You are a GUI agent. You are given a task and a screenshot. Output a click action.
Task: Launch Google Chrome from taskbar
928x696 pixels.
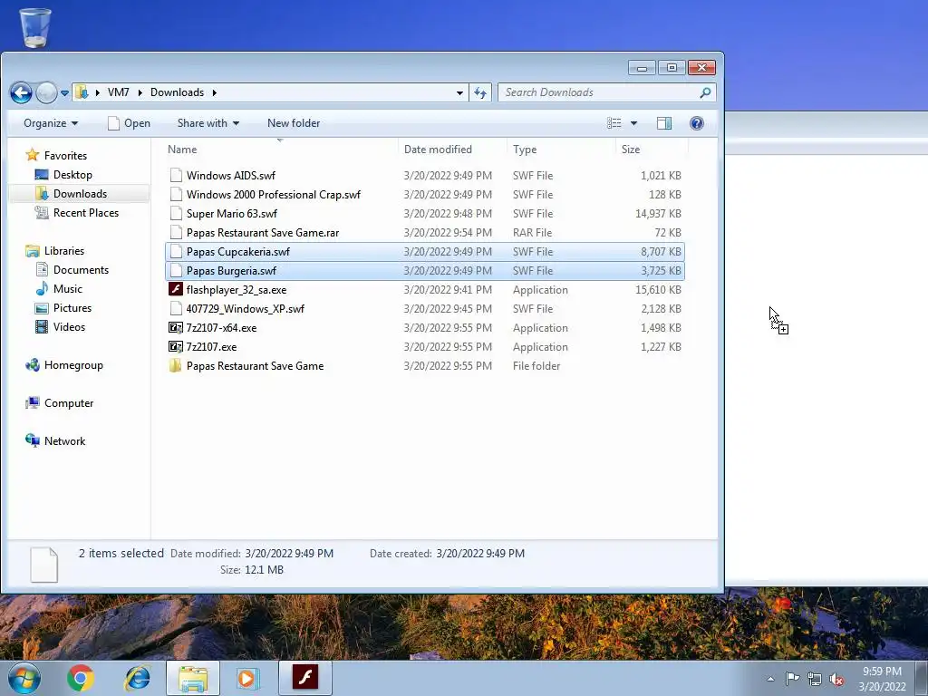(x=81, y=678)
